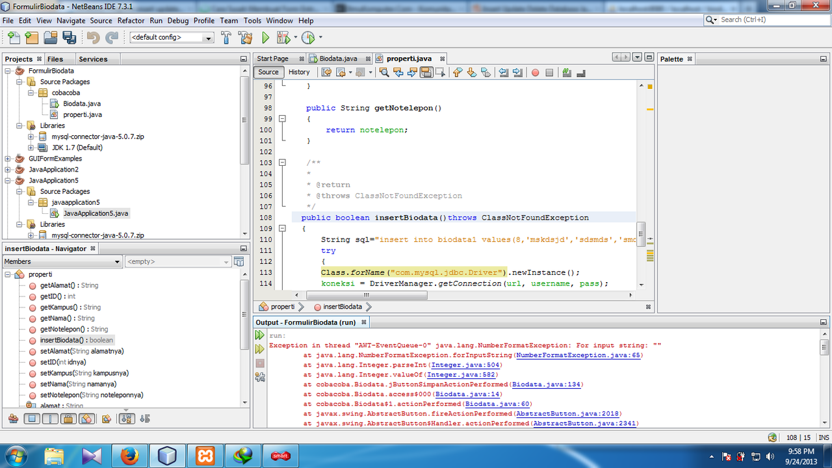Open the Refactor menu
The width and height of the screenshot is (832, 468).
(x=131, y=20)
